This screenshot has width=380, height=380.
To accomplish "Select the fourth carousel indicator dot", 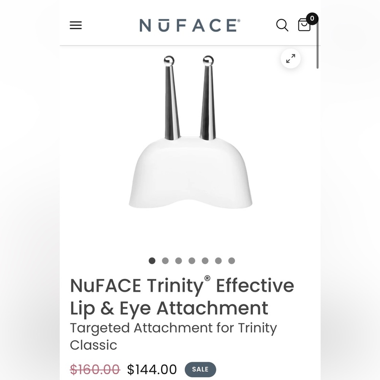I will (x=192, y=261).
